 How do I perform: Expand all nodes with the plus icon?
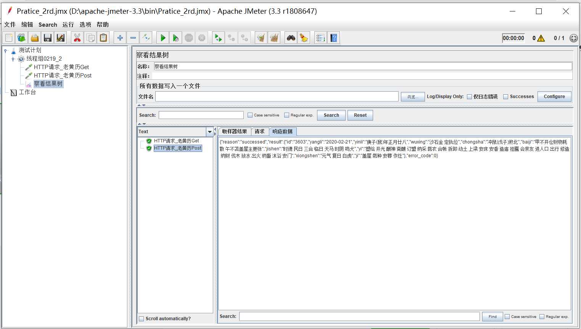click(x=120, y=38)
